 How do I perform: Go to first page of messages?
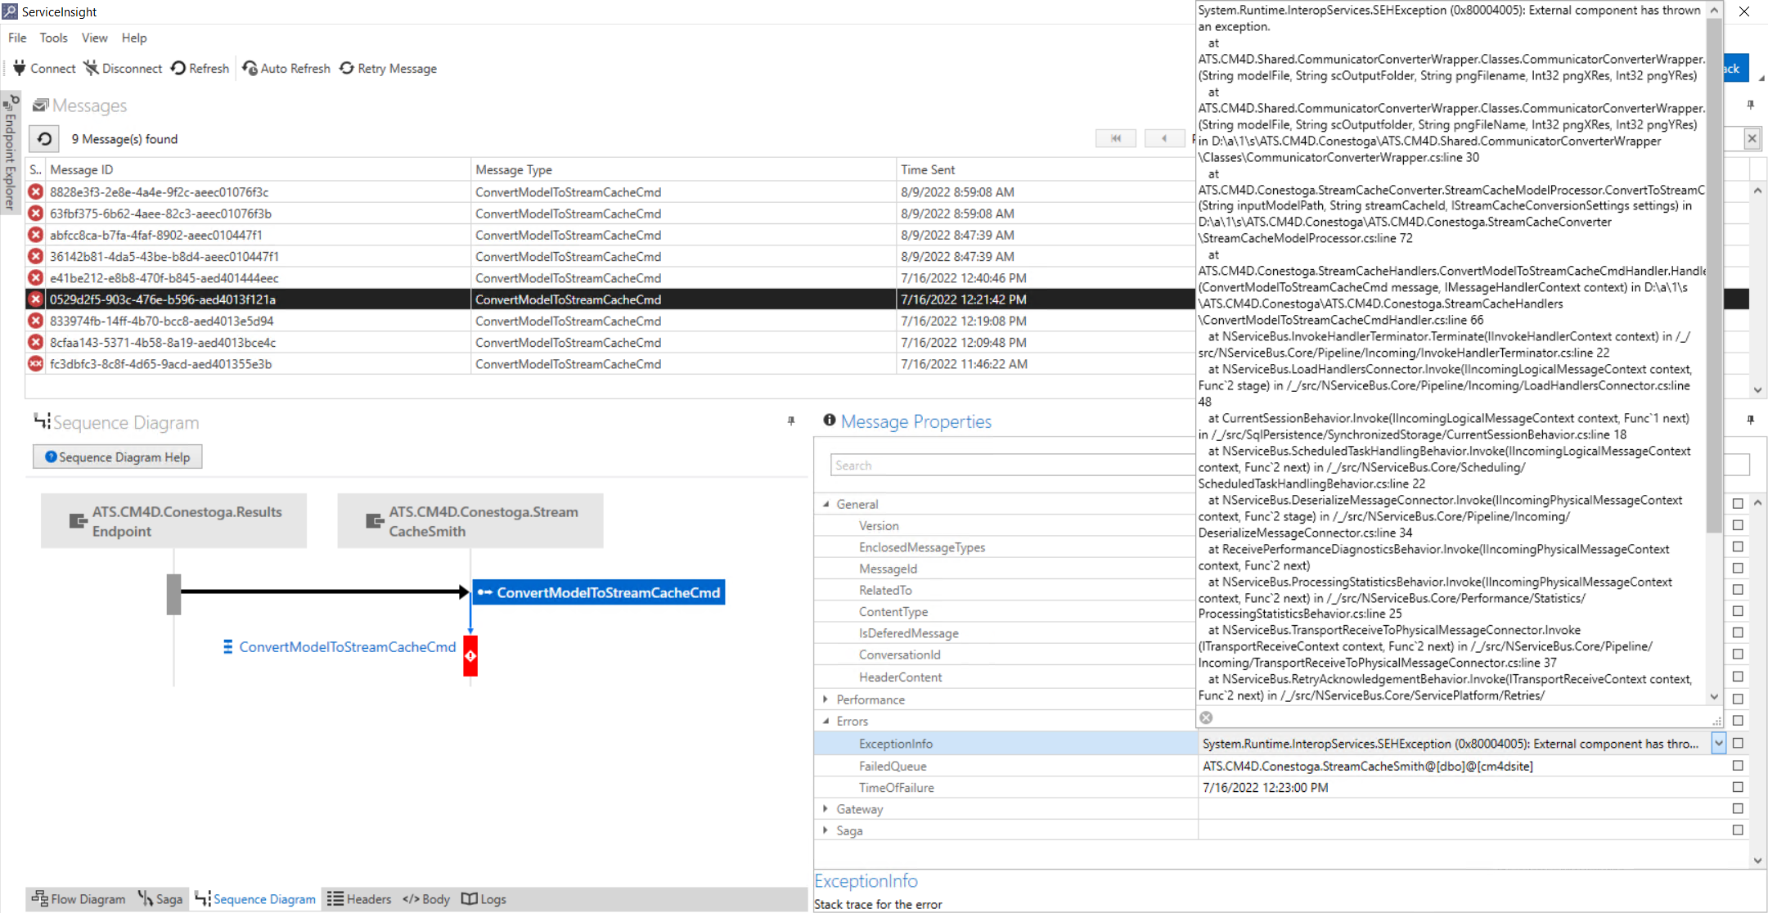point(1115,139)
